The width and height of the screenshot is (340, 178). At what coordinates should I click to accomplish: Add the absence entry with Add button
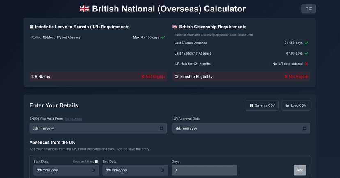[300, 170]
